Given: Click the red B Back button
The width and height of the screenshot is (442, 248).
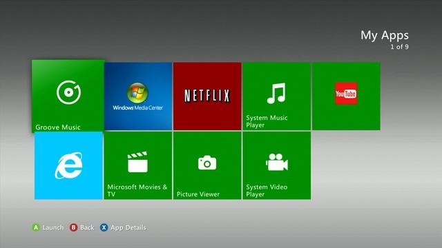Looking at the screenshot, I should pos(81,227).
